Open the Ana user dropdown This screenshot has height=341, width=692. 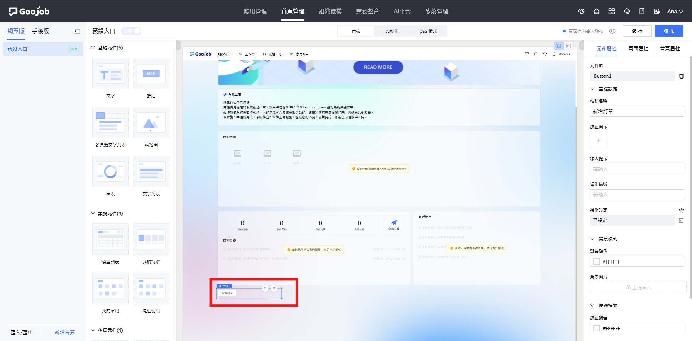click(675, 11)
